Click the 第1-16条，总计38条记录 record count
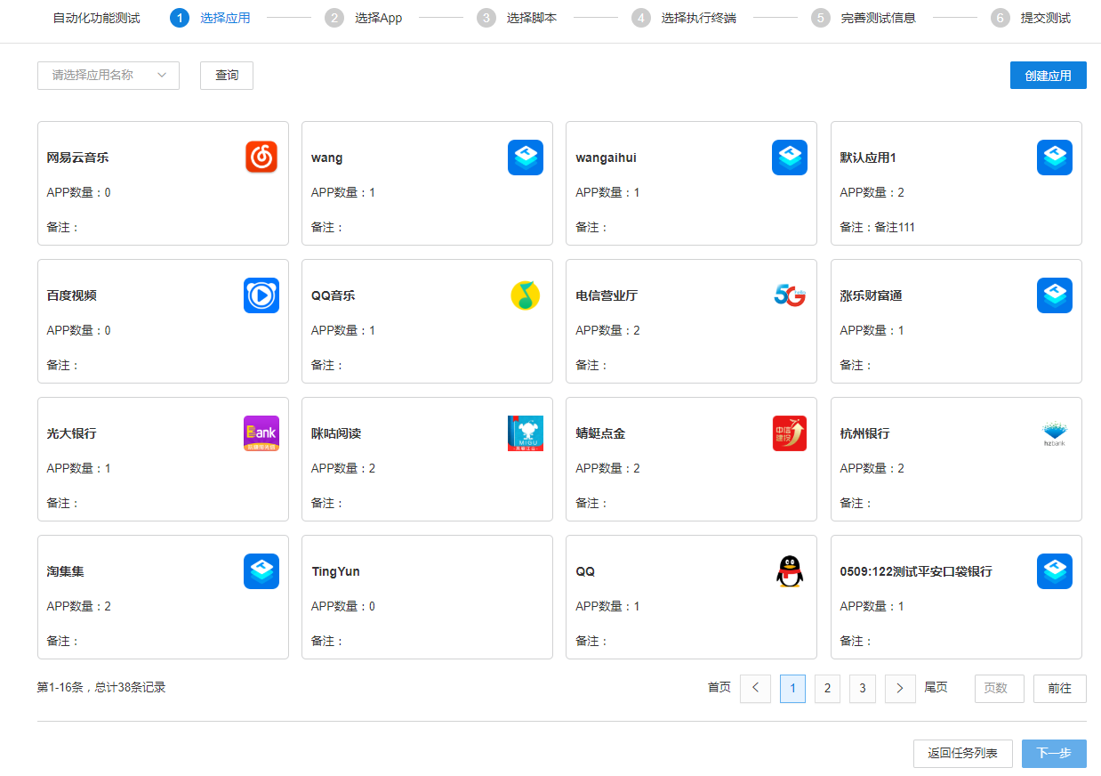The image size is (1101, 776). 101,688
